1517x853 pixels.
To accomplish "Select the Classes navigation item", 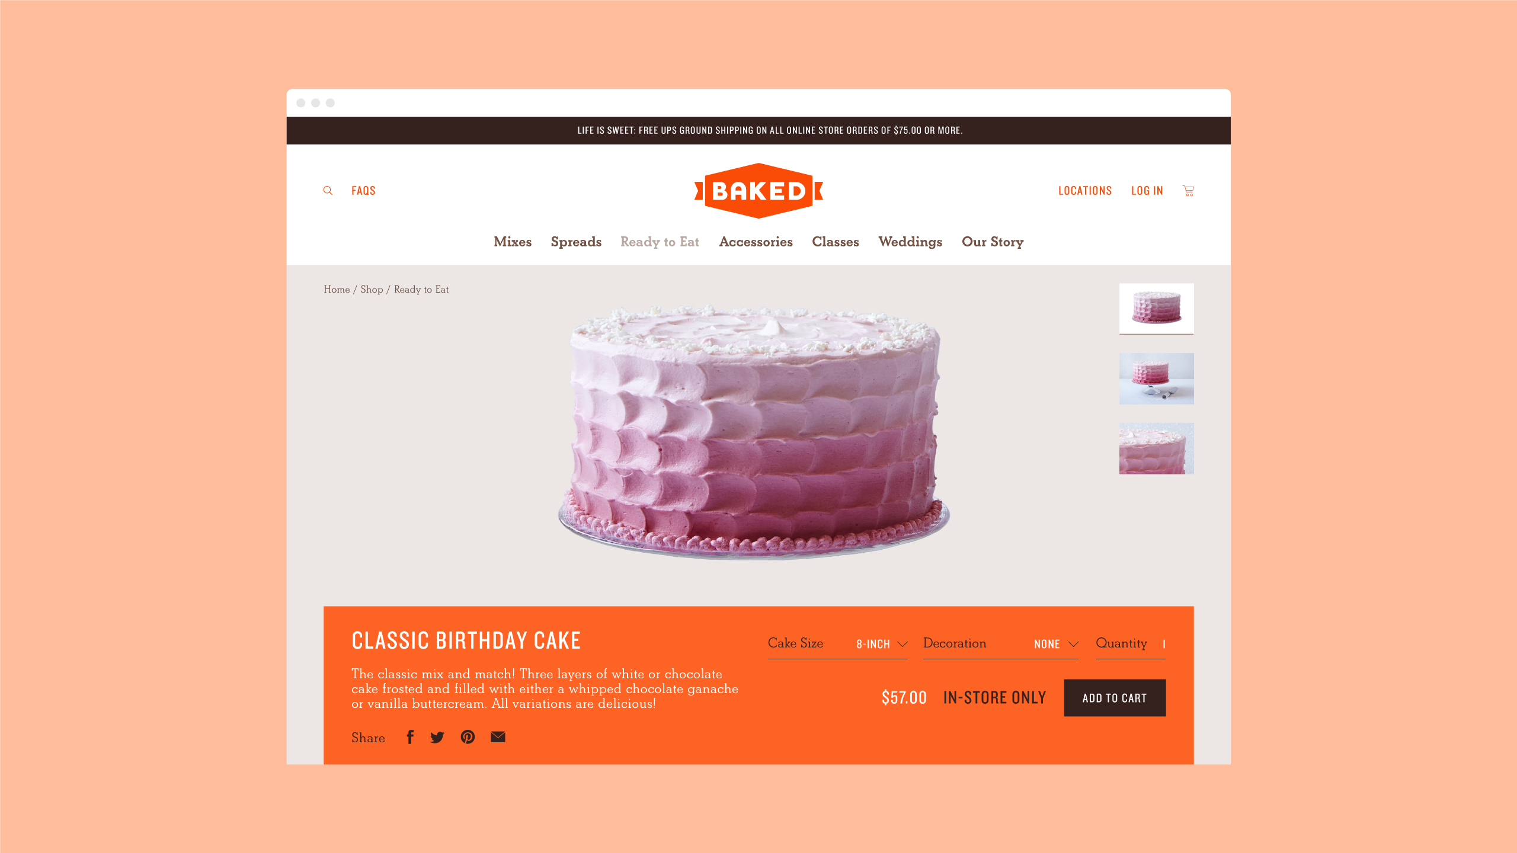I will (x=836, y=242).
